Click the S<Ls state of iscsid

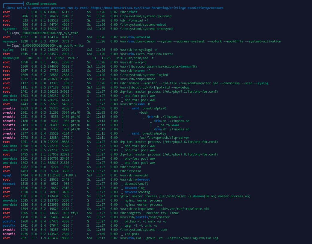point(91,171)
